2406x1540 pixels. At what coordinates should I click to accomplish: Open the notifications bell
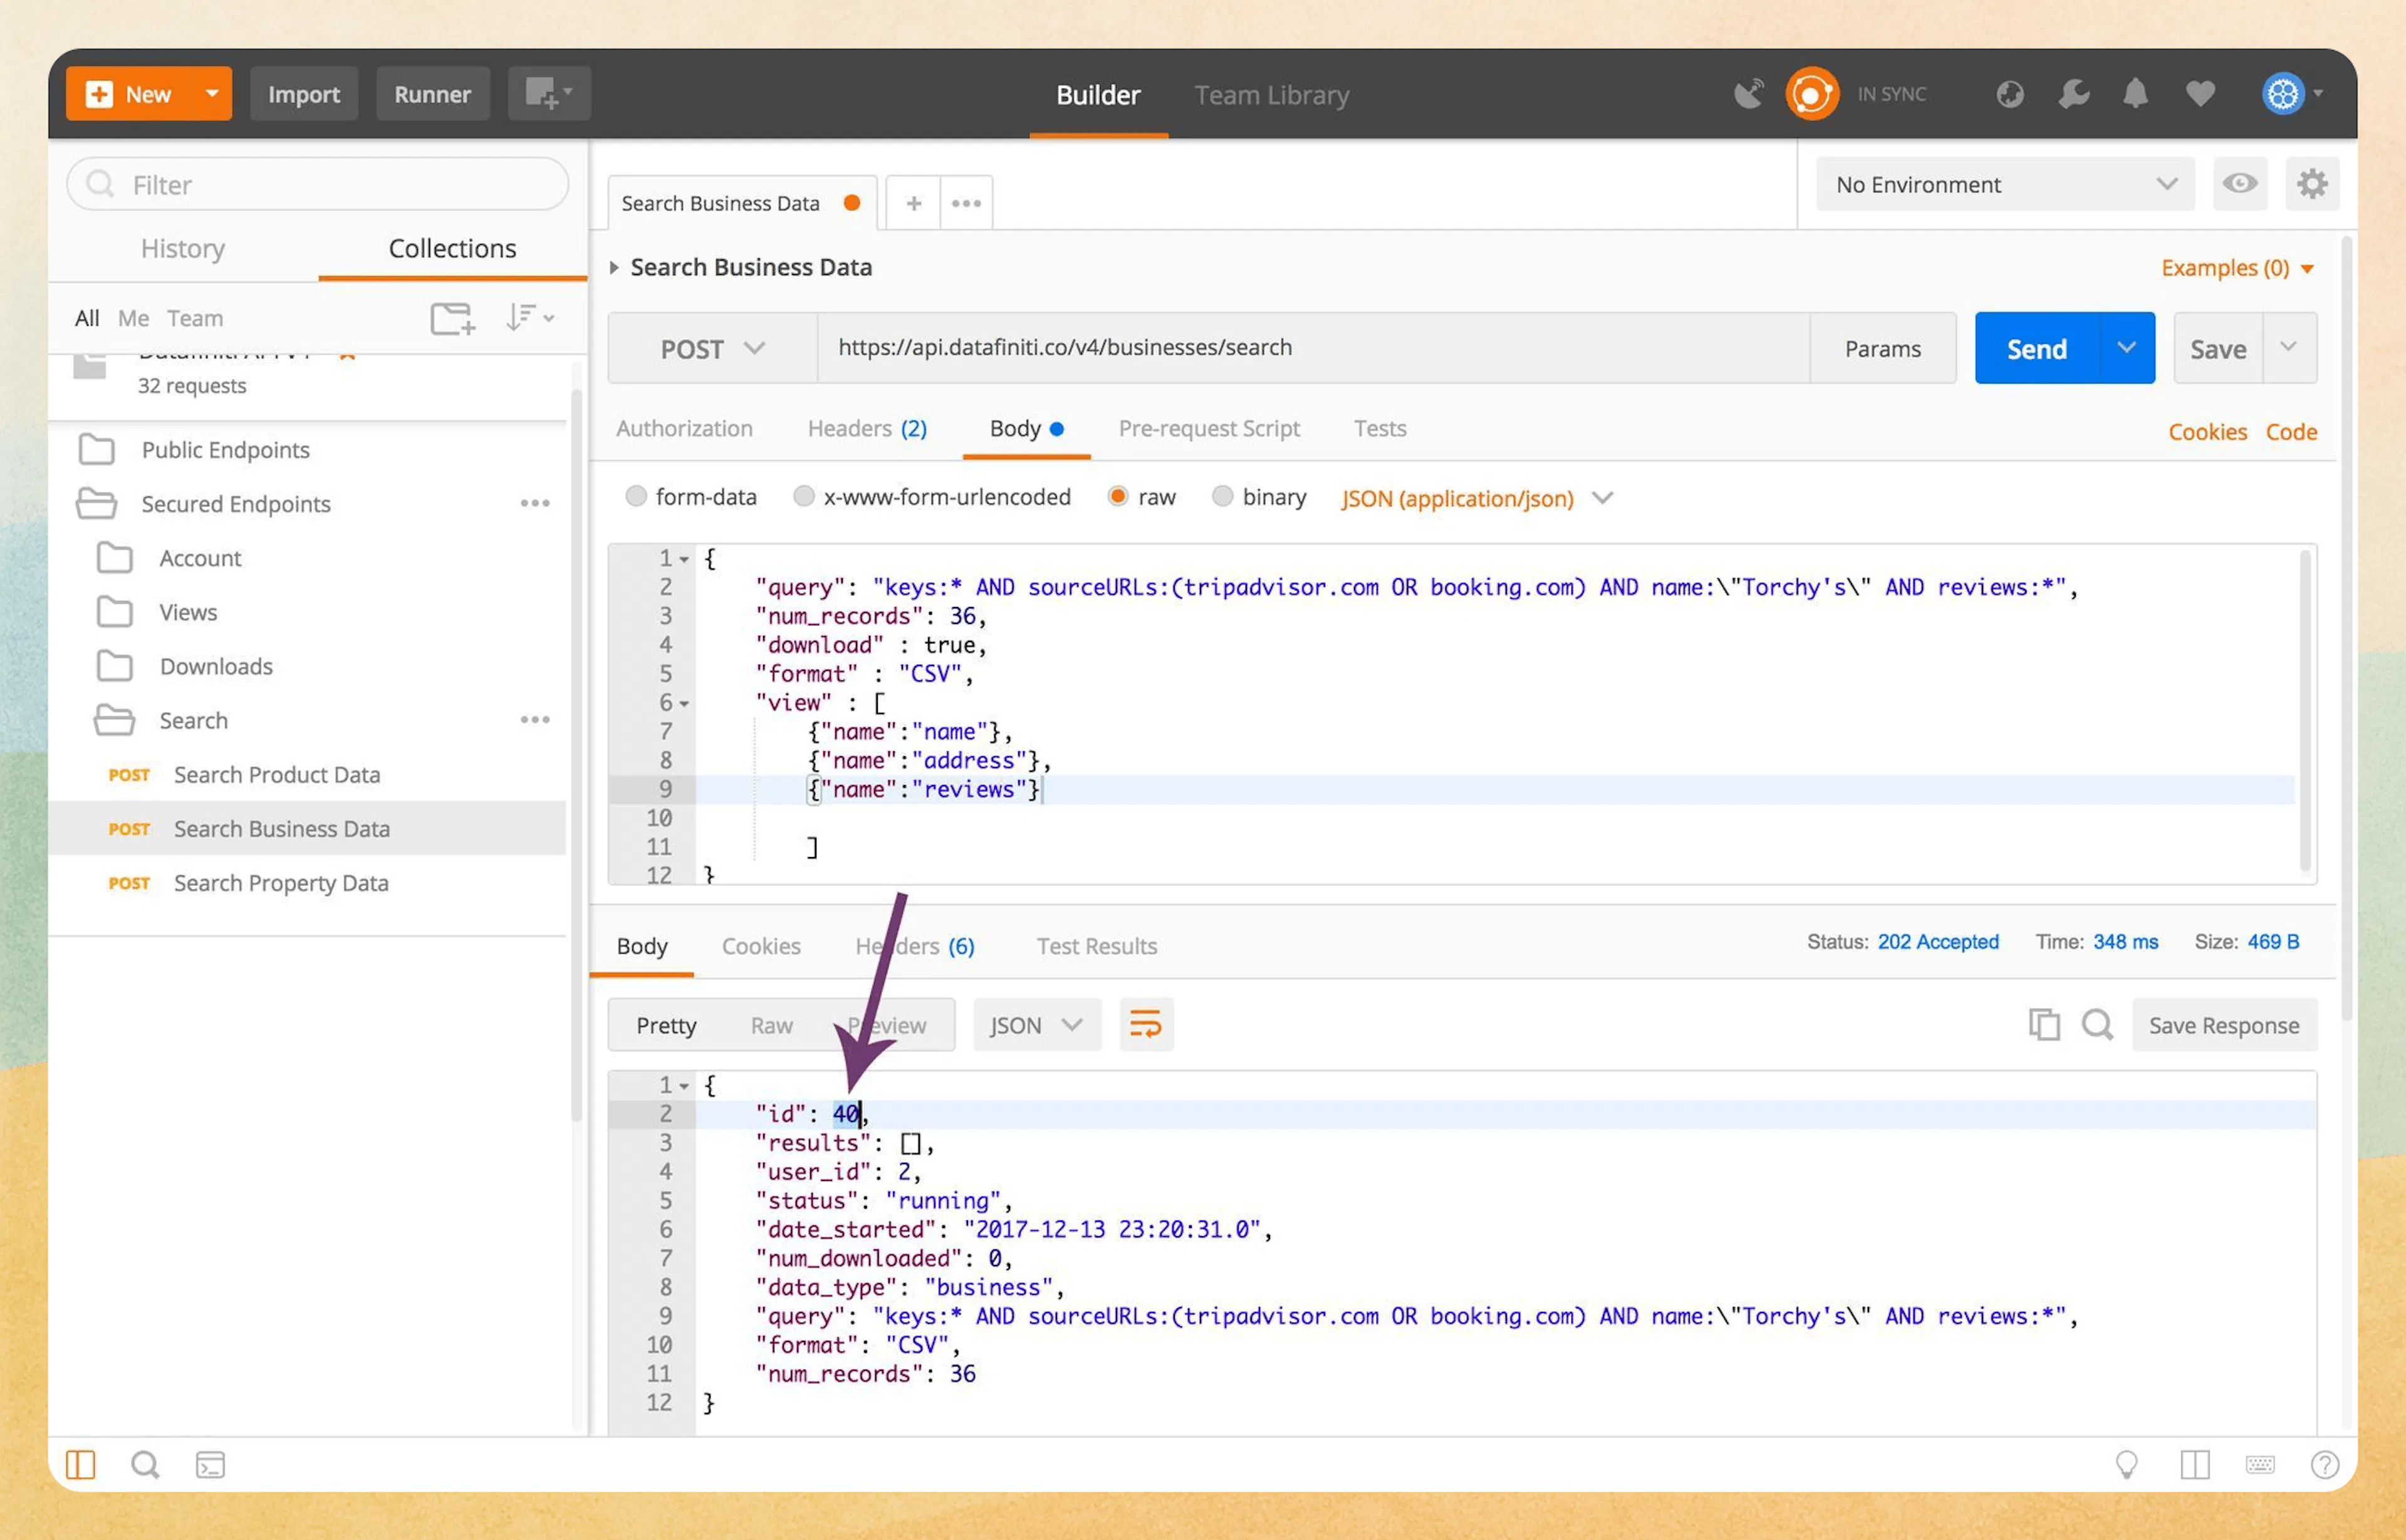click(x=2135, y=93)
